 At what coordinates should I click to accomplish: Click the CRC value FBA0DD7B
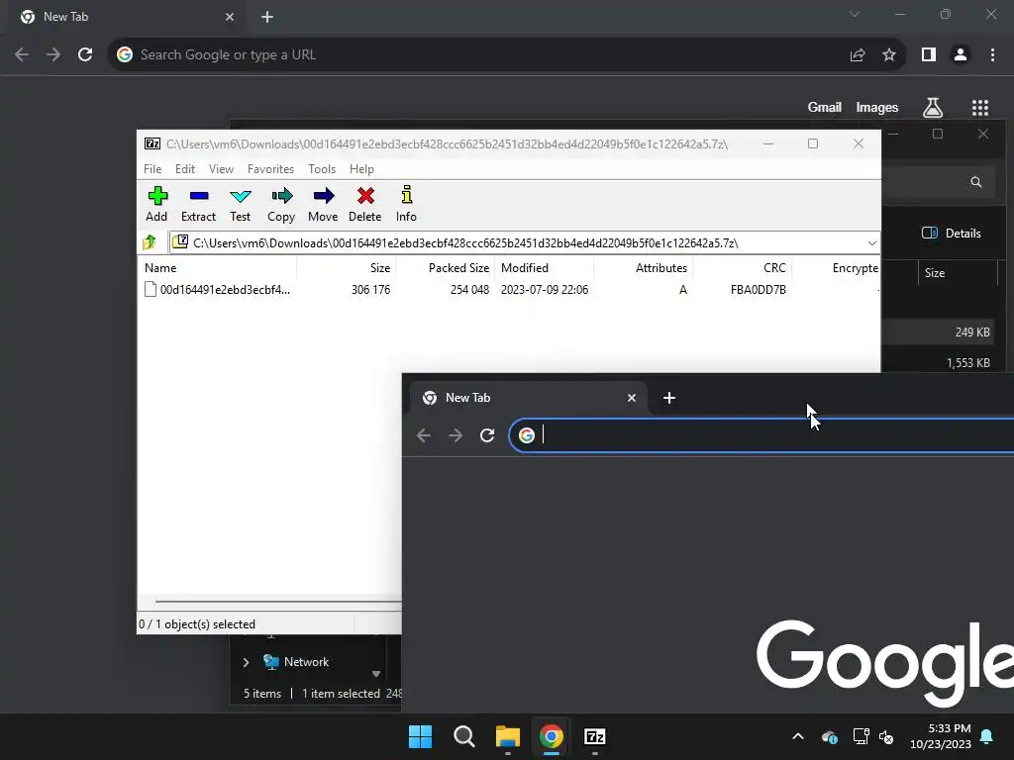point(758,290)
